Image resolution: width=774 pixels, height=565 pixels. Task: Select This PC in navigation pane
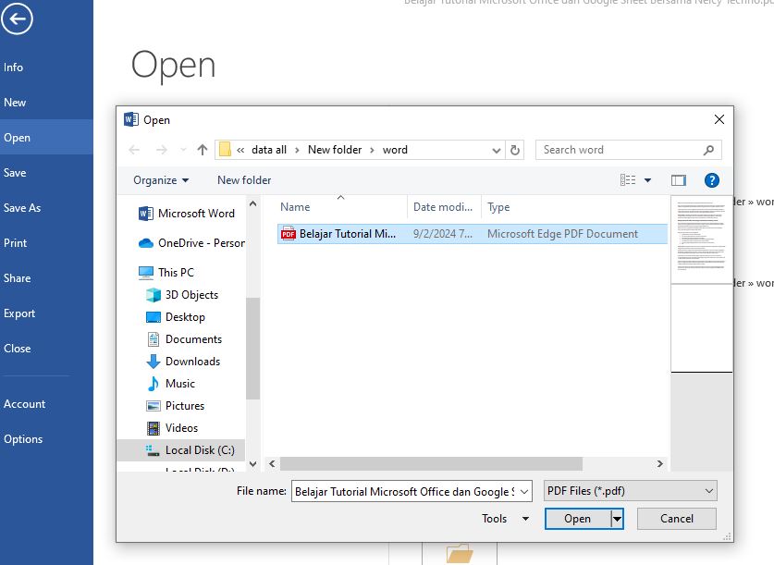166,273
